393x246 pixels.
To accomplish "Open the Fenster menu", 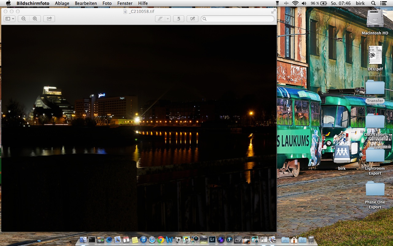I will (125, 3).
